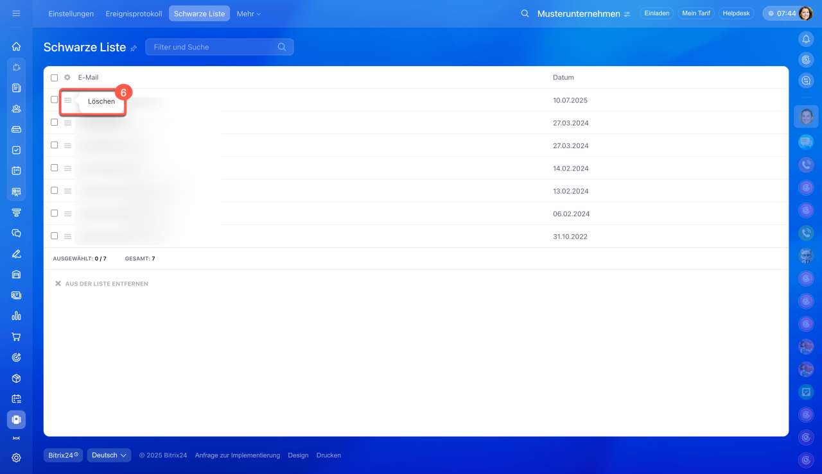This screenshot has width=822, height=474.
Task: Open the news feed icon in left sidebar
Action: pyautogui.click(x=16, y=88)
